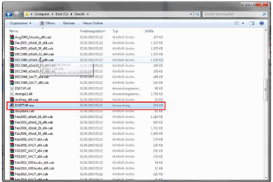Image resolution: width=273 pixels, height=182 pixels.
Task: Open the address bar history dropdown
Action: [191, 14]
